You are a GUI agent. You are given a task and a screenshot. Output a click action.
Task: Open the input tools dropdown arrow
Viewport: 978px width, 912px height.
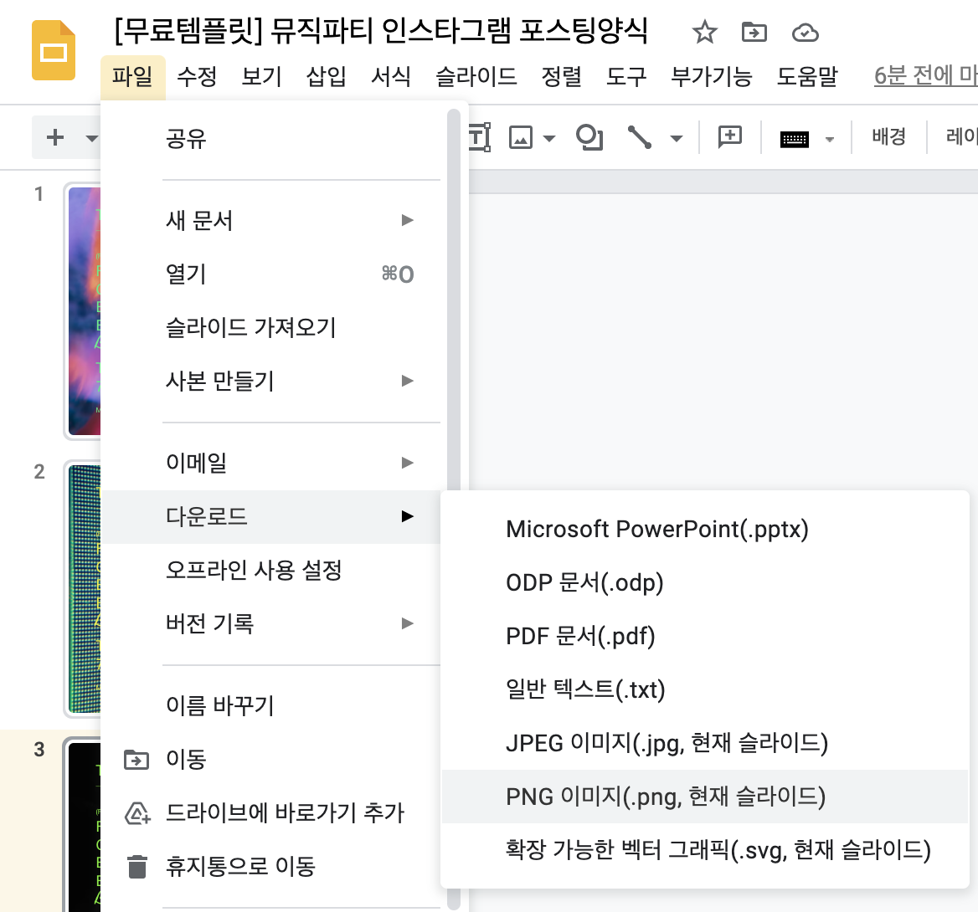coord(829,140)
